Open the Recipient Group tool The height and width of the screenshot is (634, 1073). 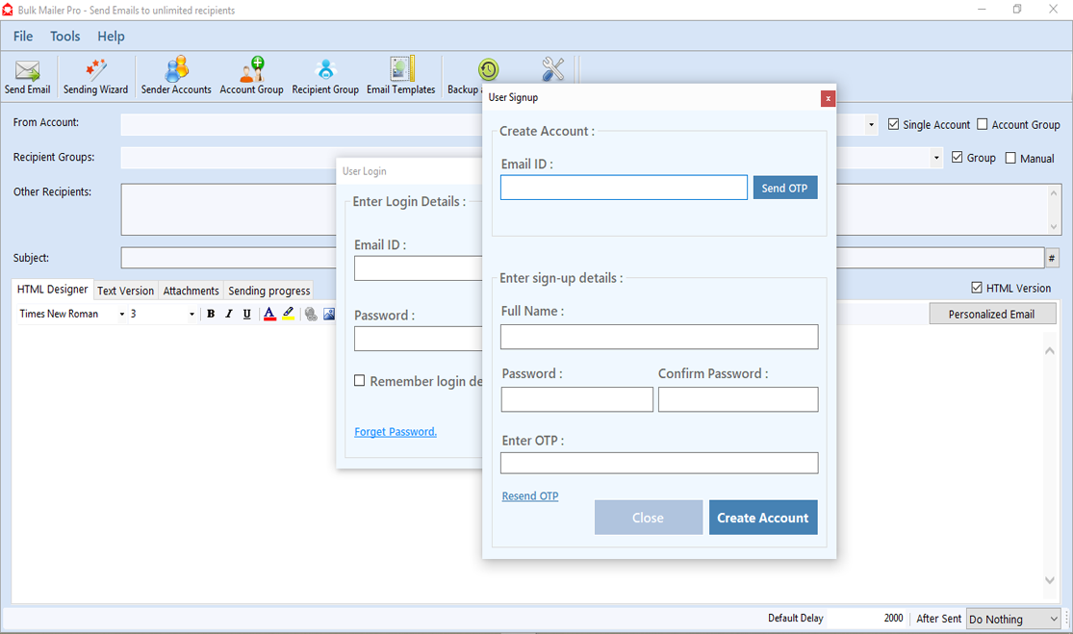click(x=325, y=76)
